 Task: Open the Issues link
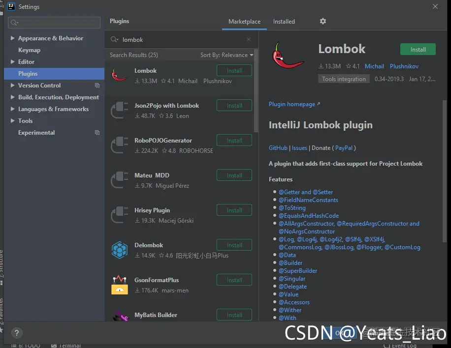pos(299,148)
